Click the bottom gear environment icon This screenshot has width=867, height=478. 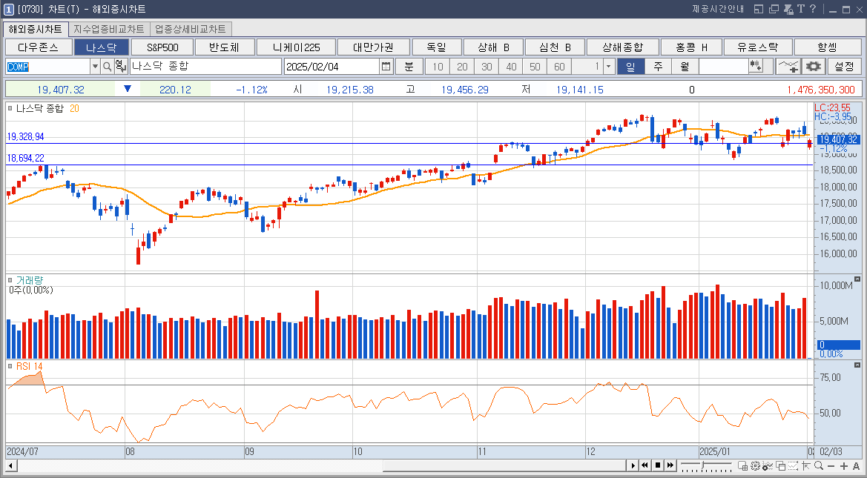755,466
